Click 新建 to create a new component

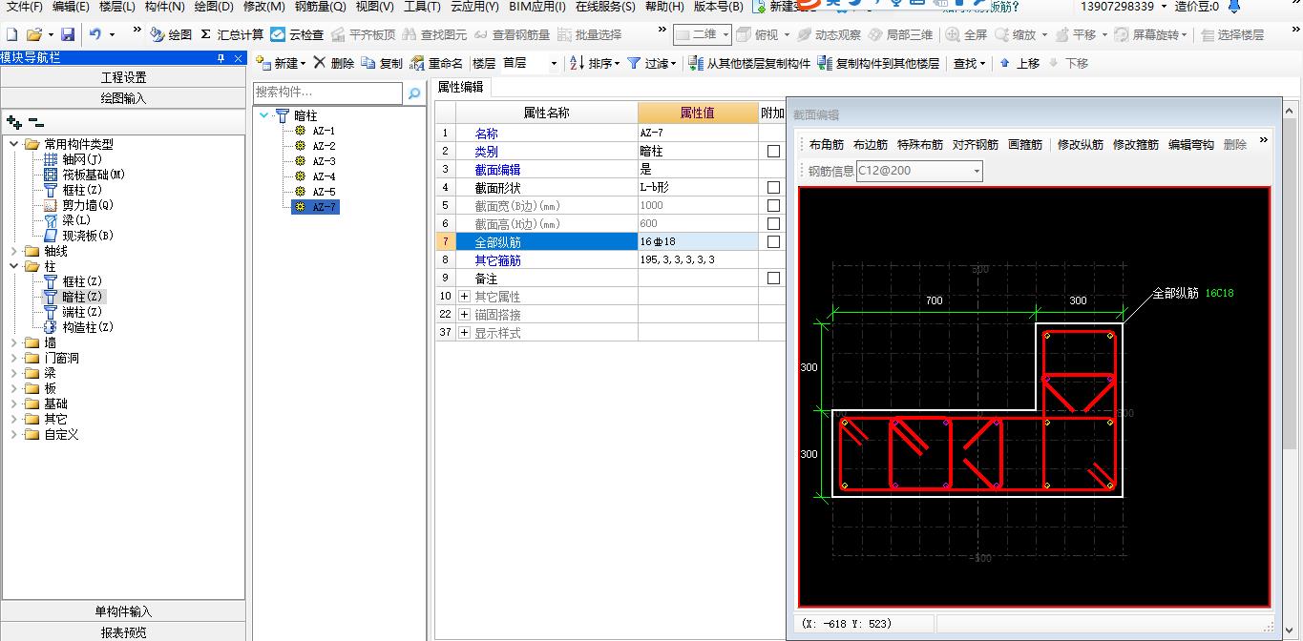281,63
